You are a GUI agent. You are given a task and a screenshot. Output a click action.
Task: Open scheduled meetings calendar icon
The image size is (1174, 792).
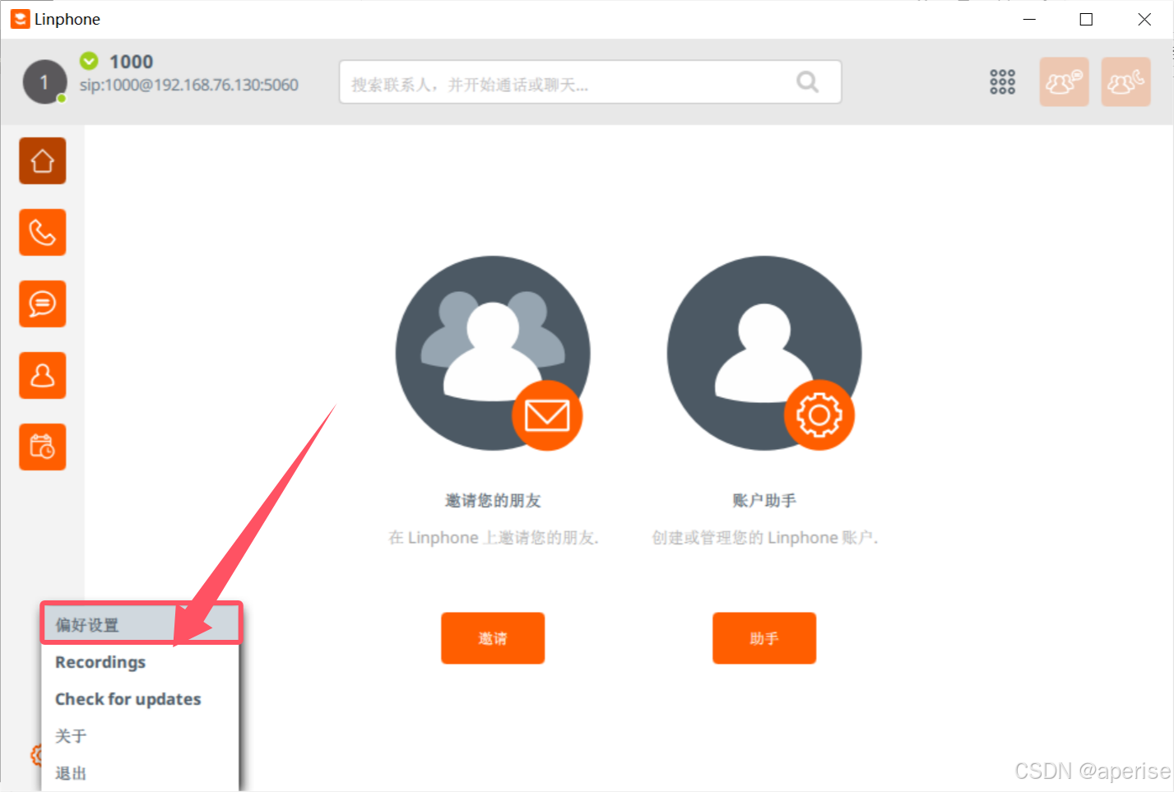click(43, 447)
